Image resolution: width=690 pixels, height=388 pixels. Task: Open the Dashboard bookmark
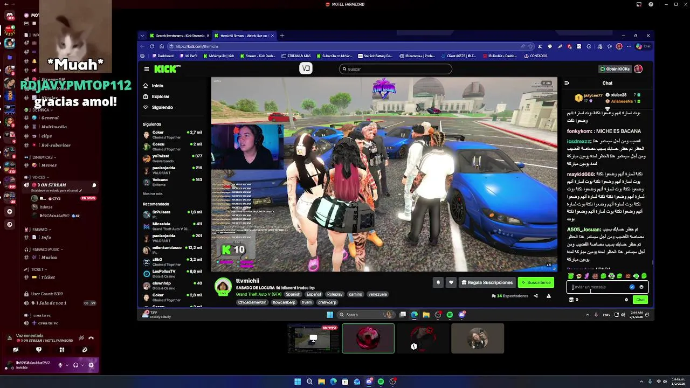(x=163, y=56)
